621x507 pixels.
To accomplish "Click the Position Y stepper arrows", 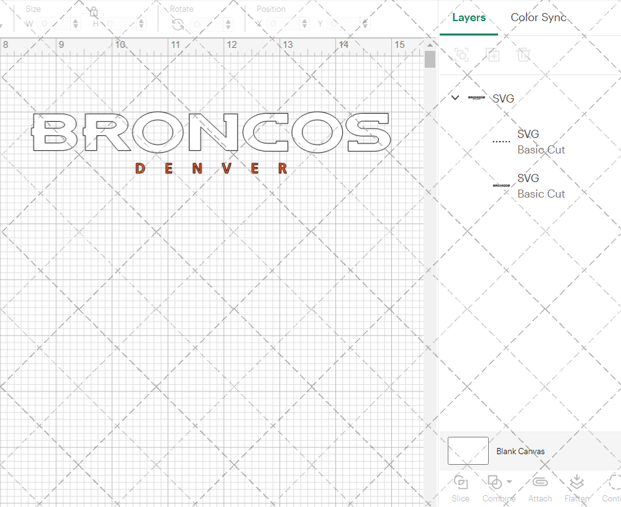I will click(365, 24).
